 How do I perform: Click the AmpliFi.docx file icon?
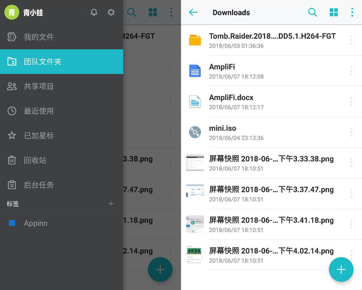(x=195, y=101)
